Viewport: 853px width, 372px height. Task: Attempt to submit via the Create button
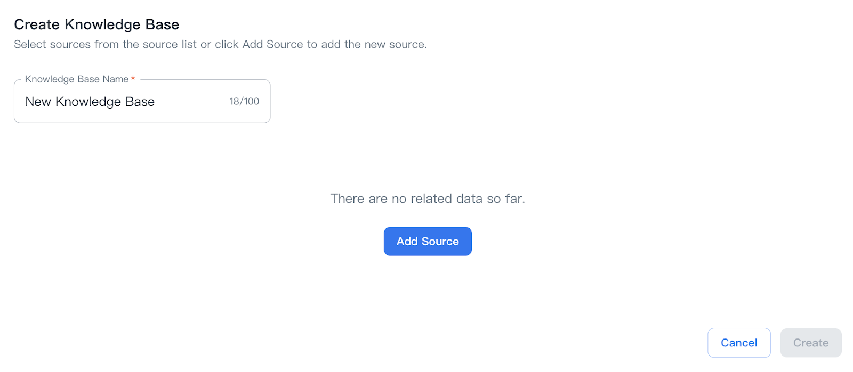click(x=810, y=343)
